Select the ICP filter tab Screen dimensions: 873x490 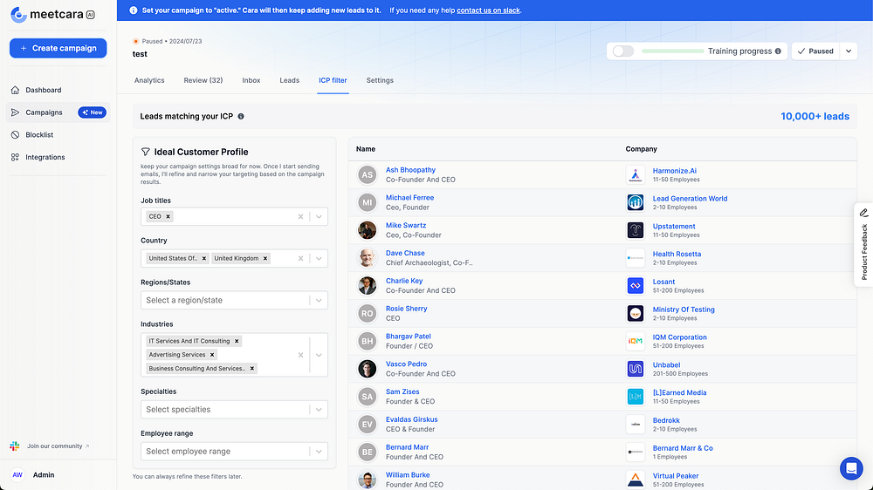[x=333, y=80]
